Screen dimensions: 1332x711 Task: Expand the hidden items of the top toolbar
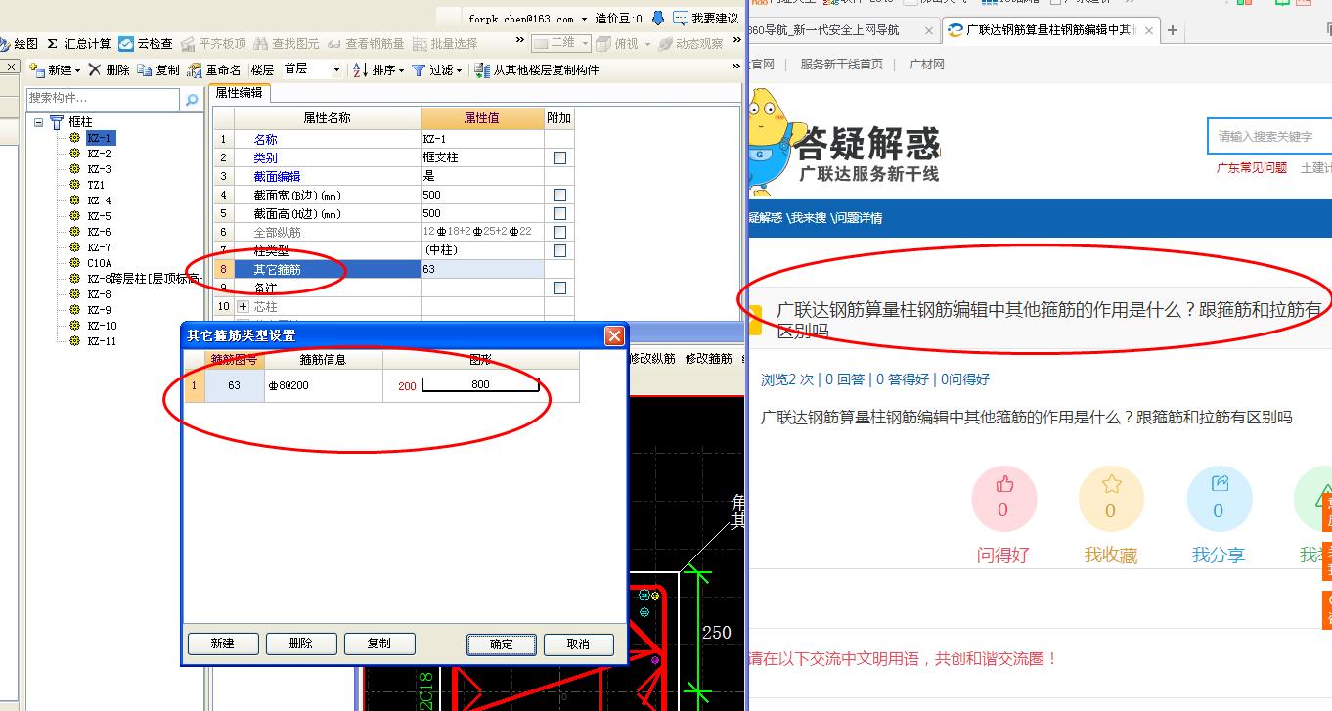pos(519,41)
